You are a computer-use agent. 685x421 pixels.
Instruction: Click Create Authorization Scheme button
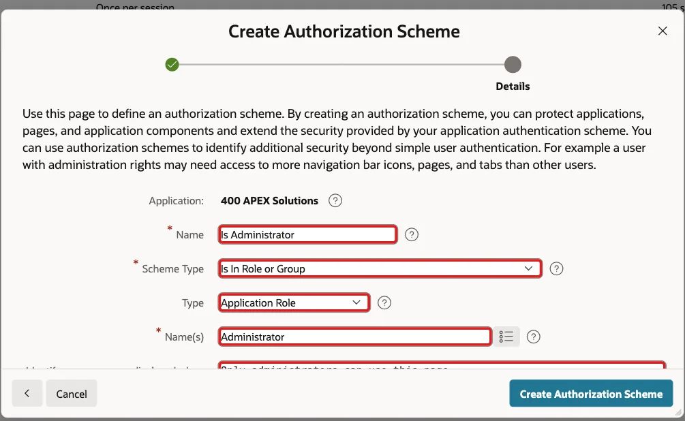591,394
